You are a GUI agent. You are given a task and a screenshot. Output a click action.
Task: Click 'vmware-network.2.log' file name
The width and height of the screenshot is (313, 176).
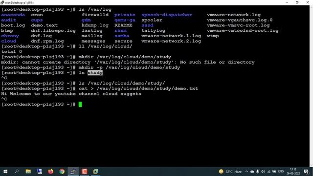171,41
